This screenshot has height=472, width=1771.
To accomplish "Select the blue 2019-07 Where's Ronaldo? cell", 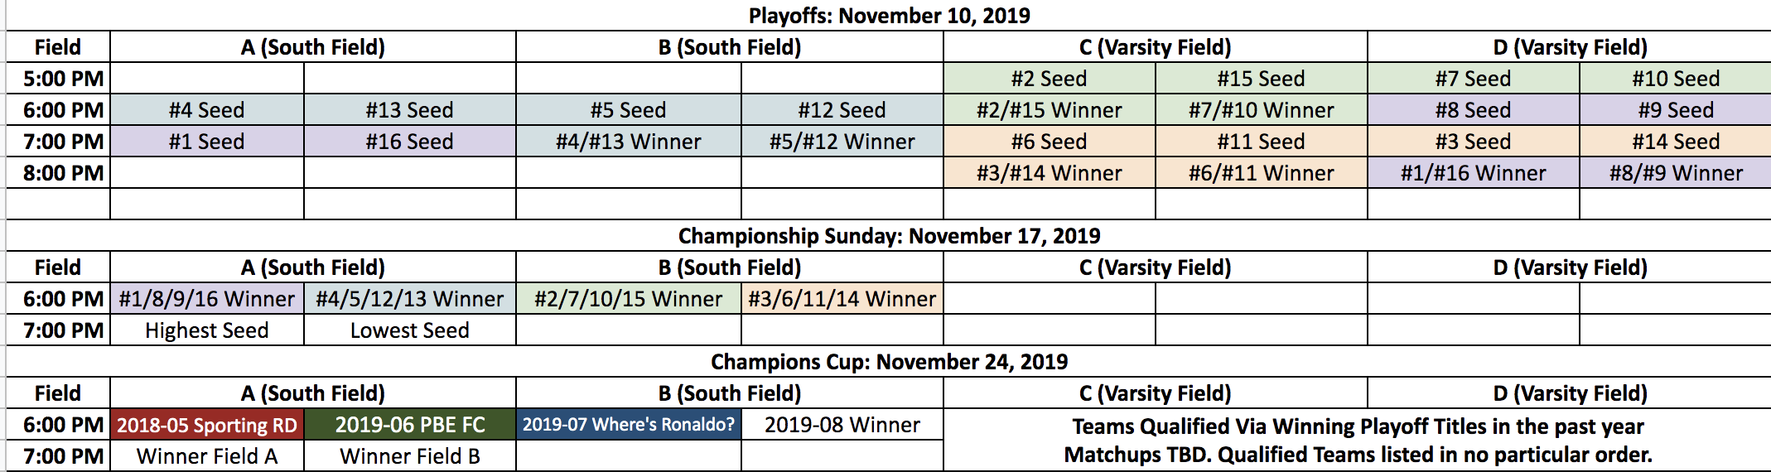I will (x=629, y=425).
